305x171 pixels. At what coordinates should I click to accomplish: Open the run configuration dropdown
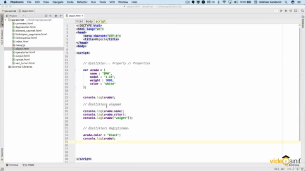point(276,11)
